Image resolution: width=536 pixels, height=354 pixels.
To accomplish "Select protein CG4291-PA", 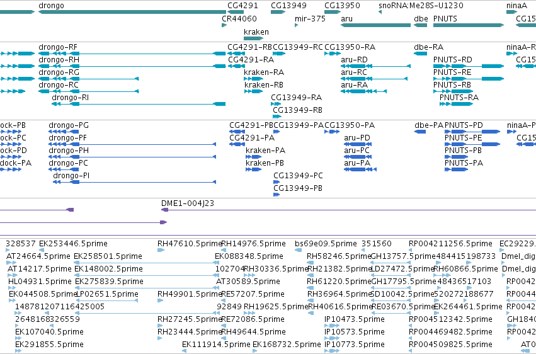I will coord(252,138).
